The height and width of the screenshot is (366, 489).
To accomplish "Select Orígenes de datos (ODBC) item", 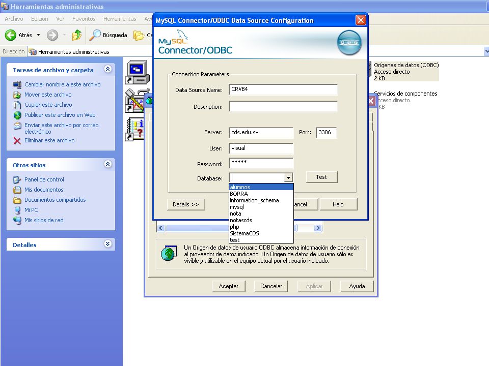I will 406,72.
